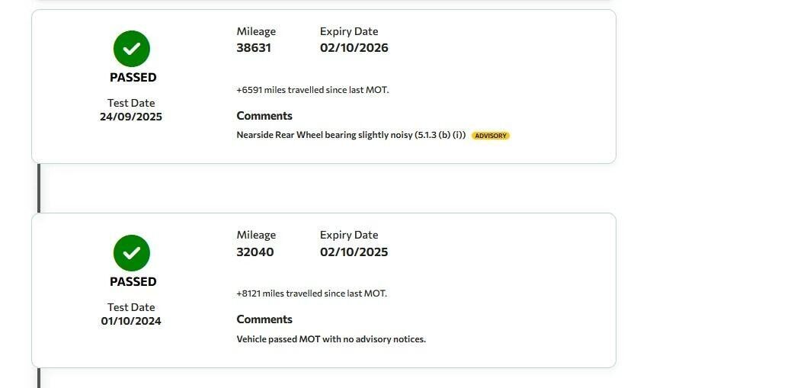Click the mileage value 38631
This screenshot has width=810, height=388.
tap(254, 48)
